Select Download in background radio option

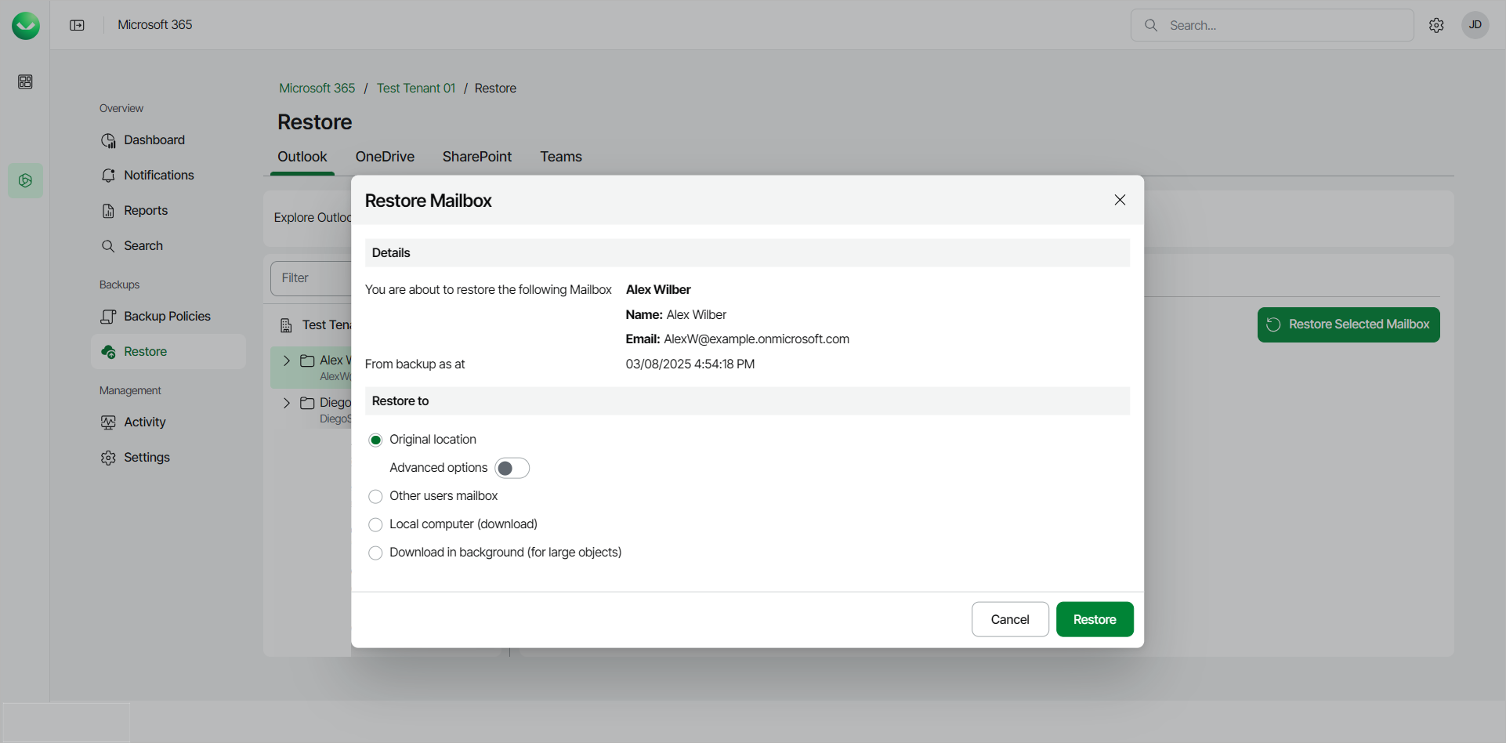pyautogui.click(x=376, y=553)
